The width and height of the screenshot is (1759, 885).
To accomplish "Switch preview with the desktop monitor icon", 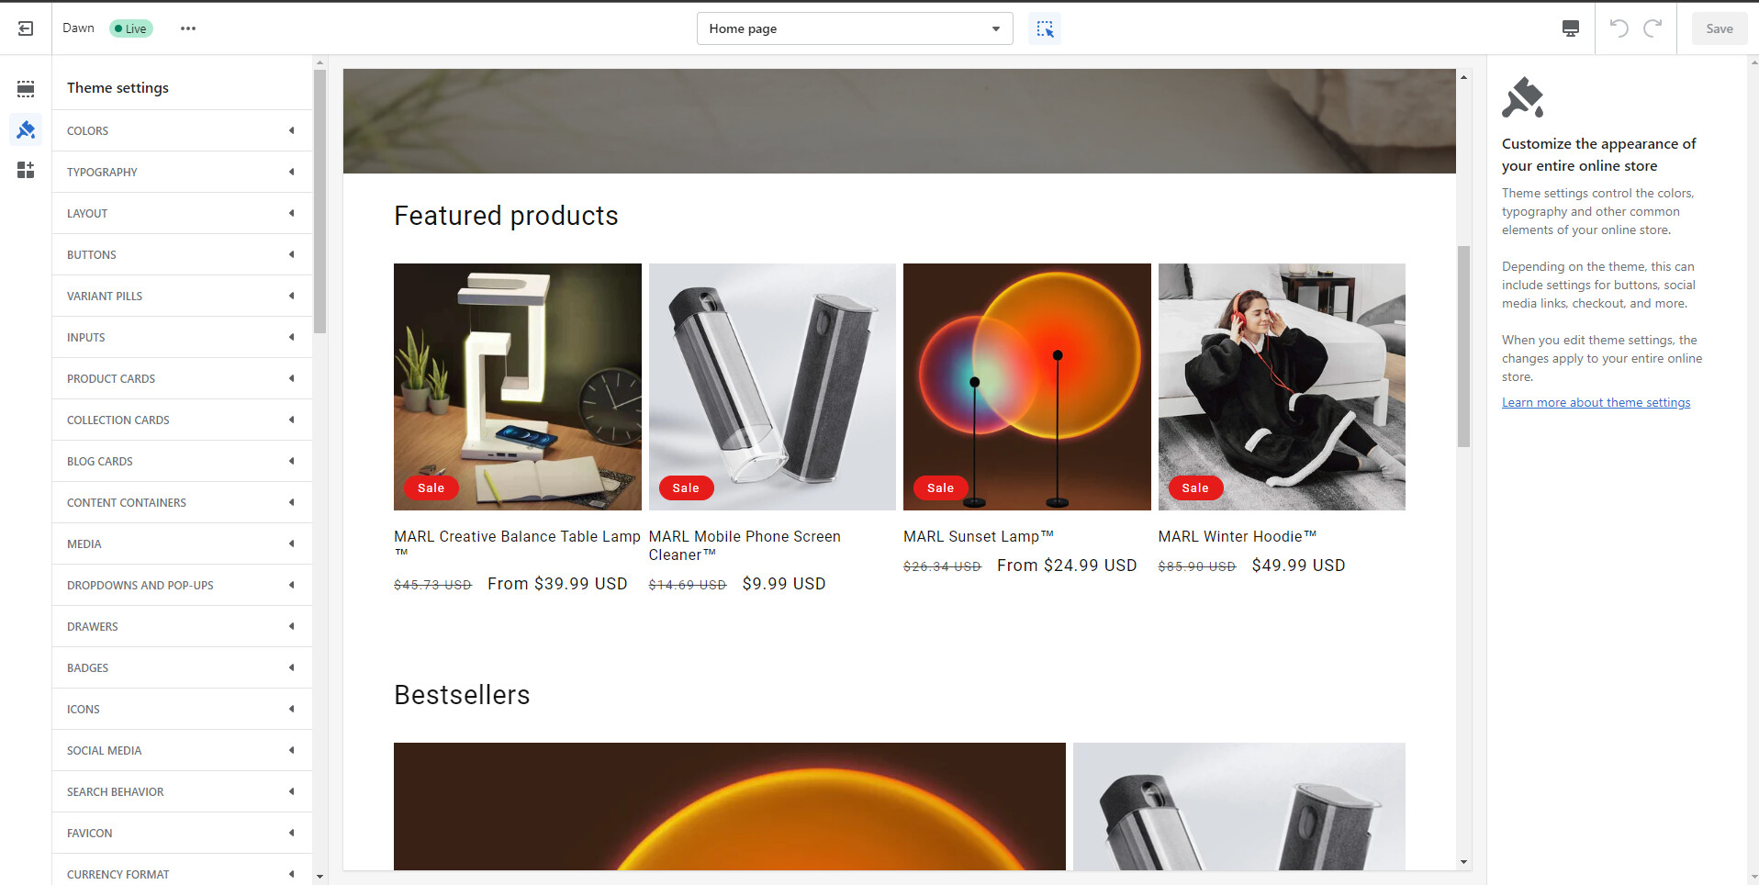I will [x=1571, y=28].
